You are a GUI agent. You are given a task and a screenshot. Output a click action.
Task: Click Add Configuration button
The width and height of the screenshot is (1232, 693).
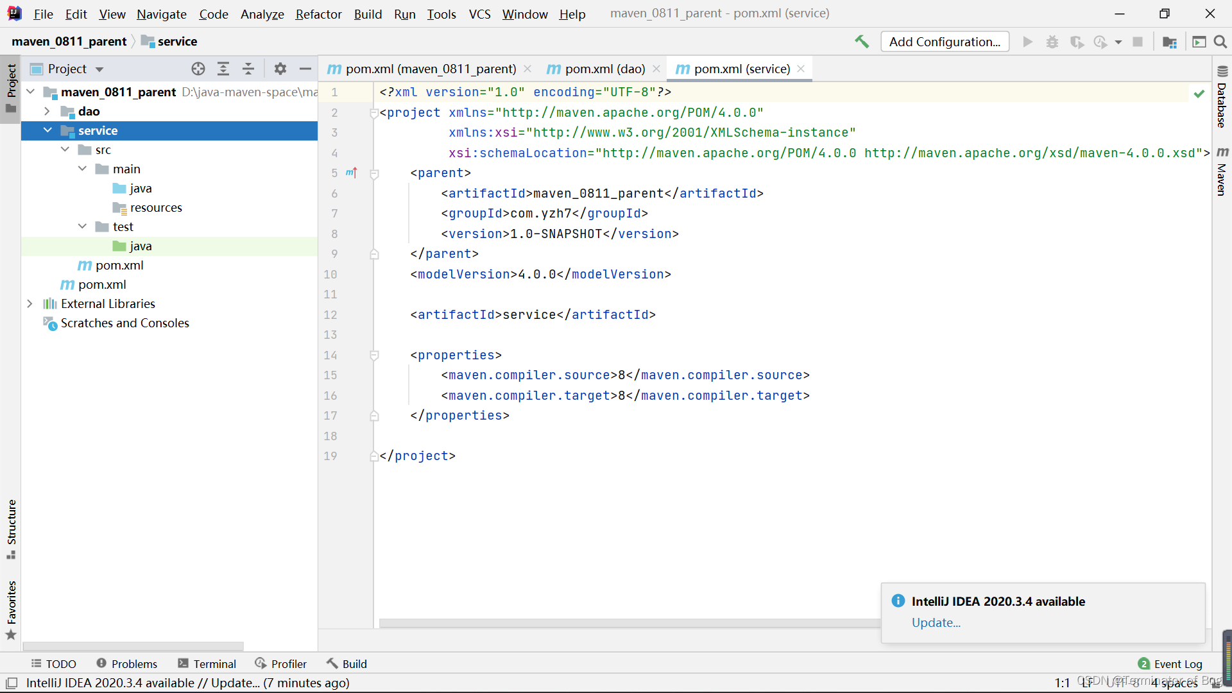pyautogui.click(x=945, y=42)
